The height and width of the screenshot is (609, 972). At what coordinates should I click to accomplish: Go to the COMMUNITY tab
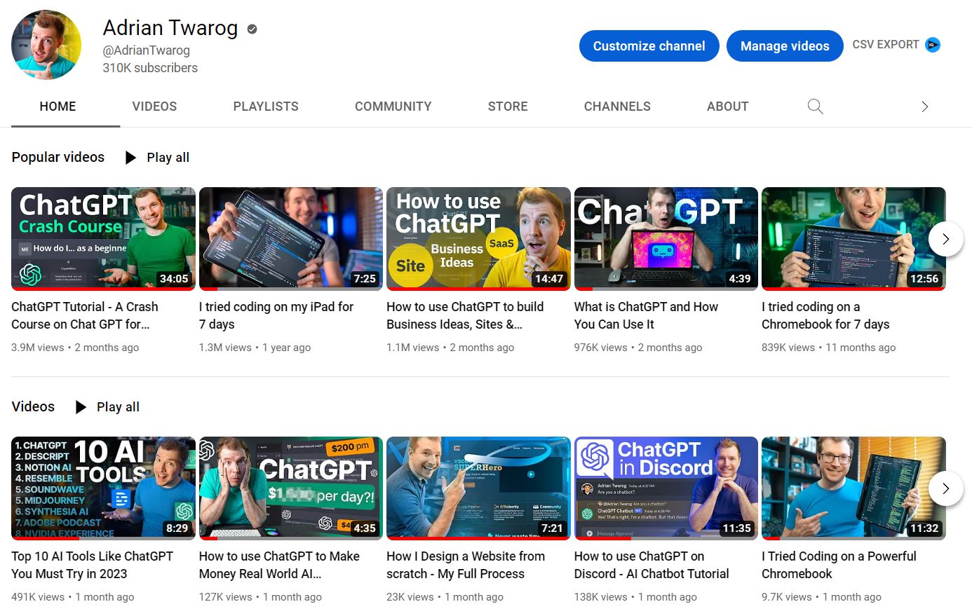click(x=393, y=107)
